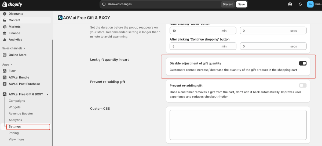The image size is (322, 146).
Task: Open the Discounts page
Action: point(16,14)
